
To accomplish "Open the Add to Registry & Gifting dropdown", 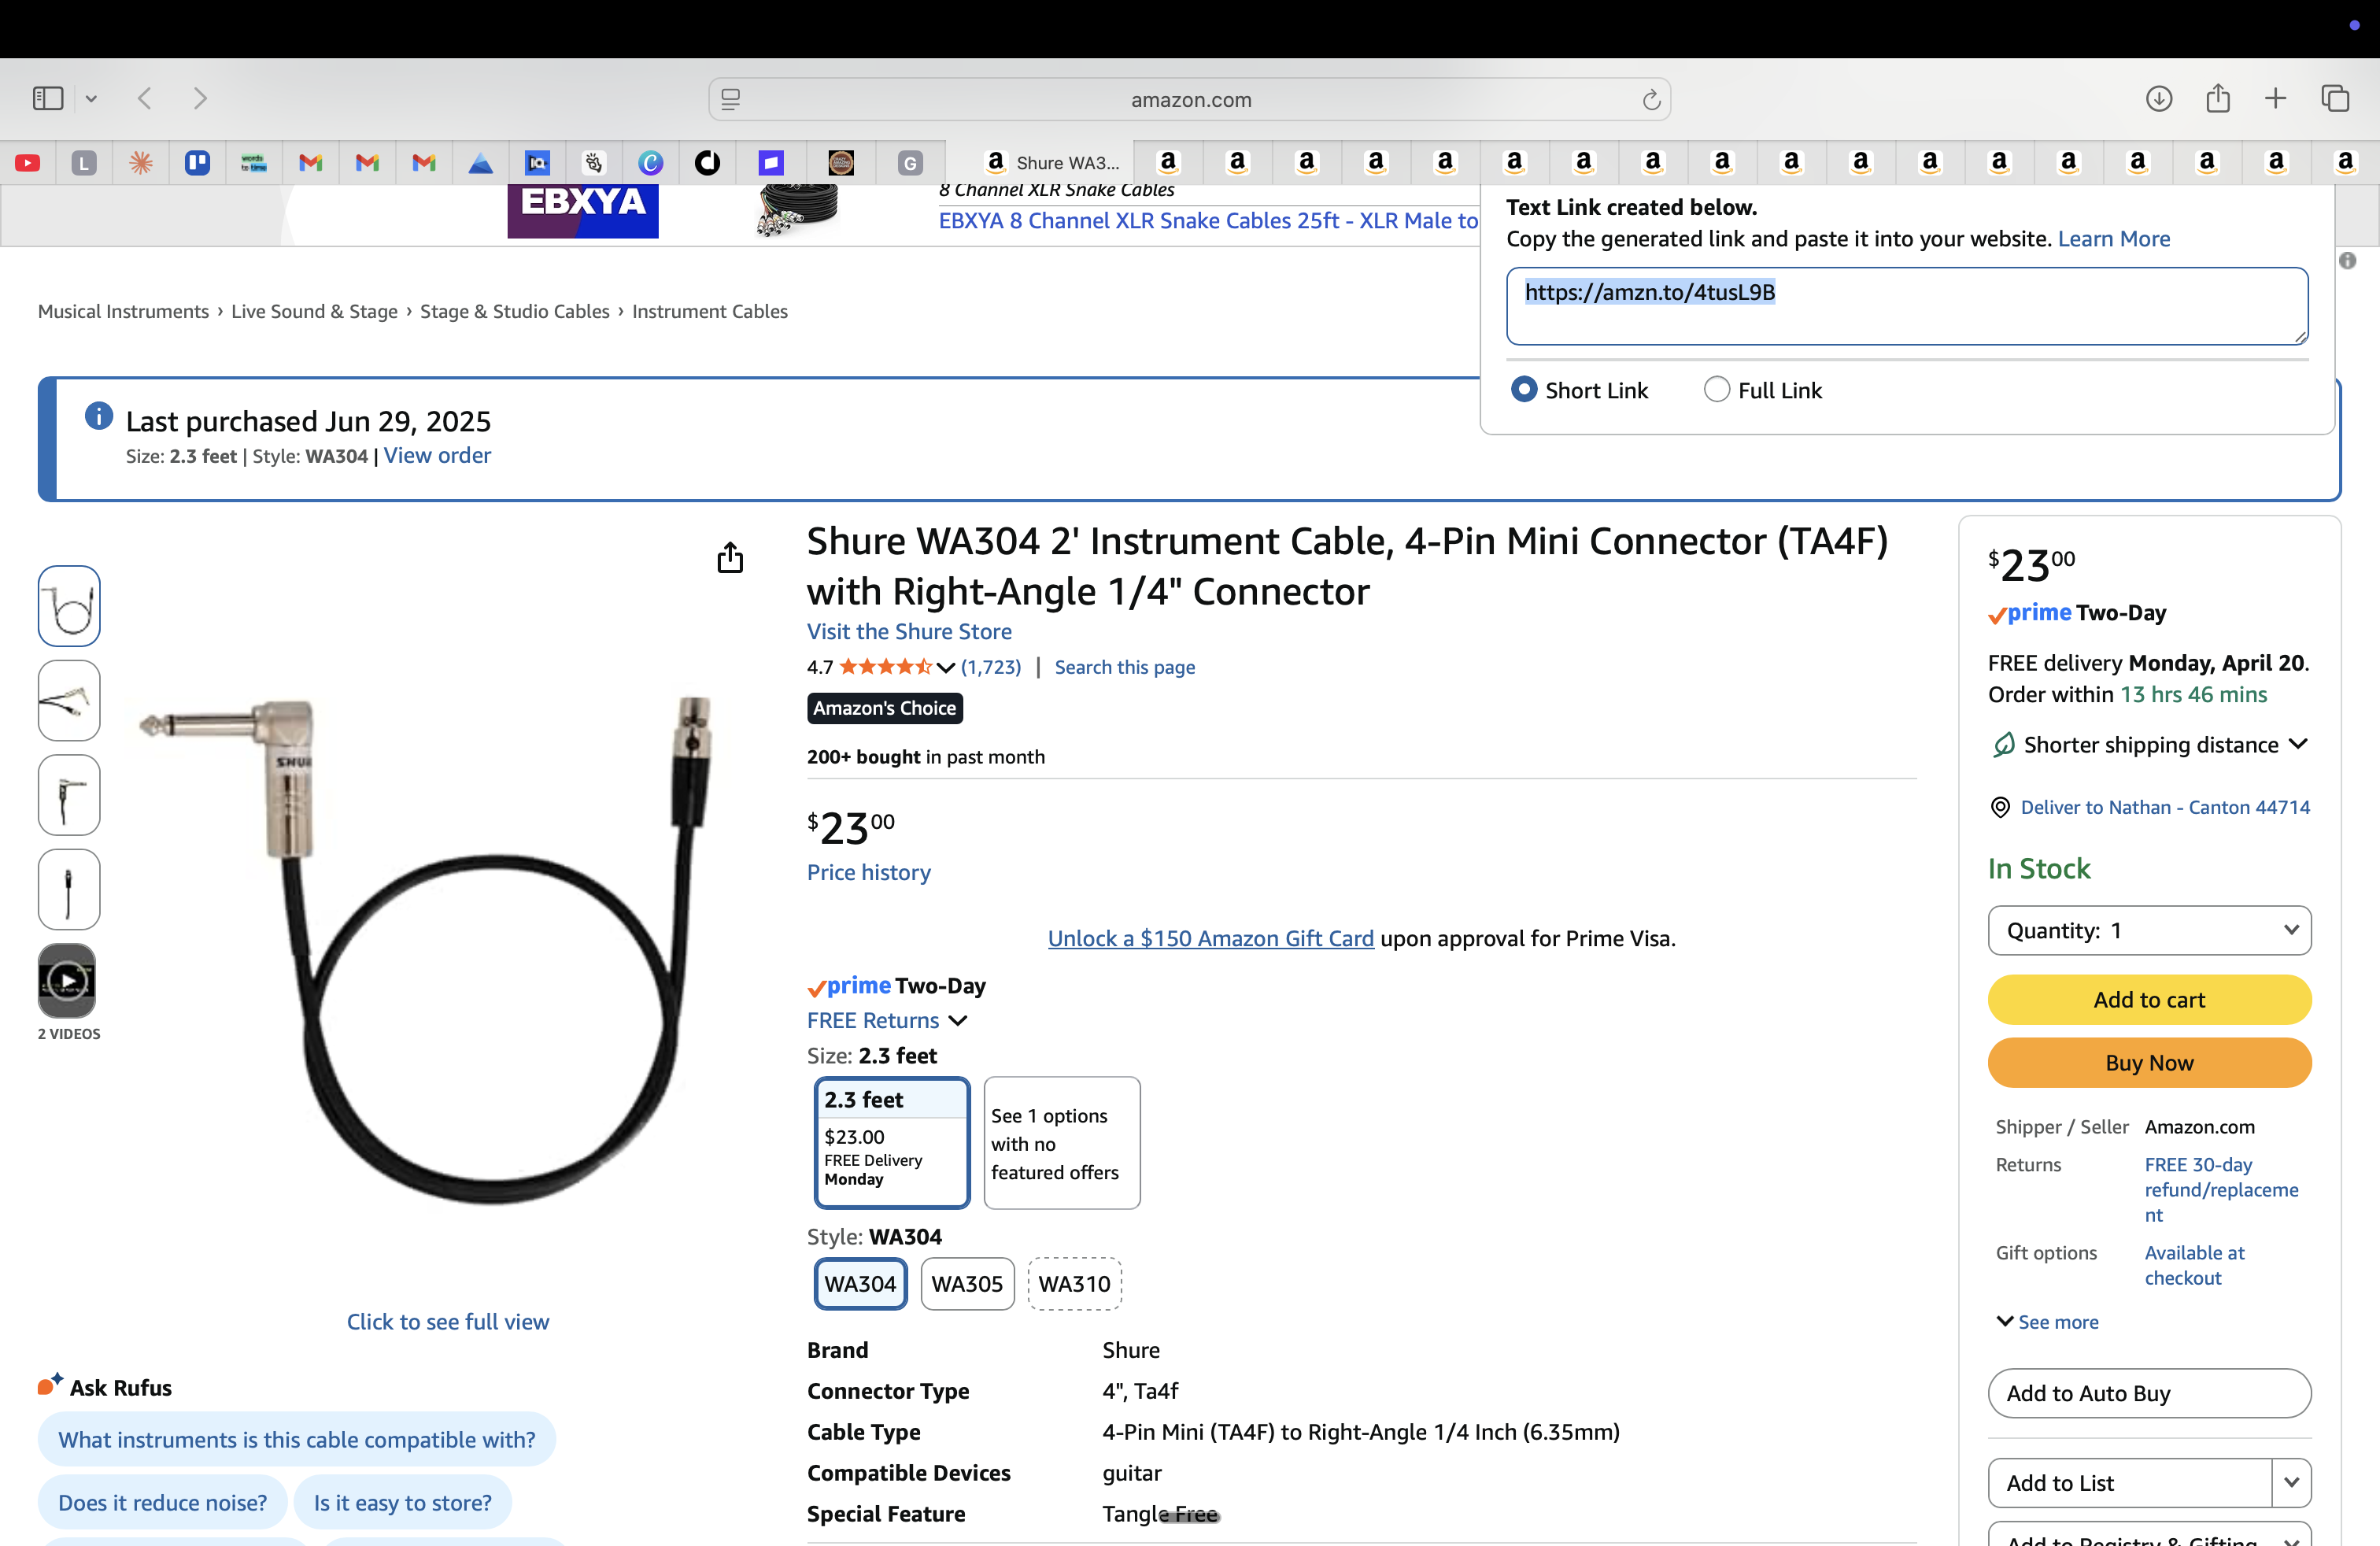I will [2149, 1536].
